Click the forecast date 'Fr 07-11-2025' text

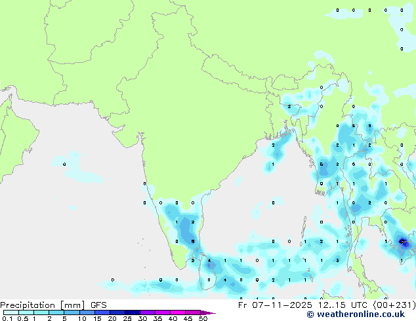pyautogui.click(x=275, y=305)
